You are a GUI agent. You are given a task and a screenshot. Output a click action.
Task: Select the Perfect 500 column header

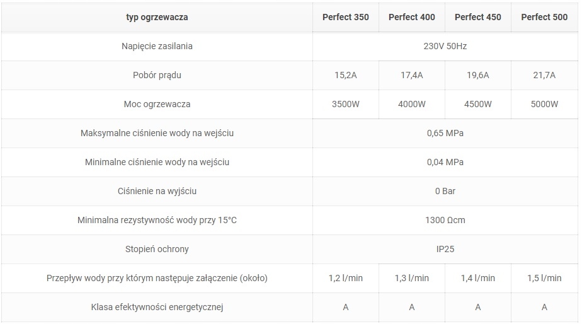(544, 17)
